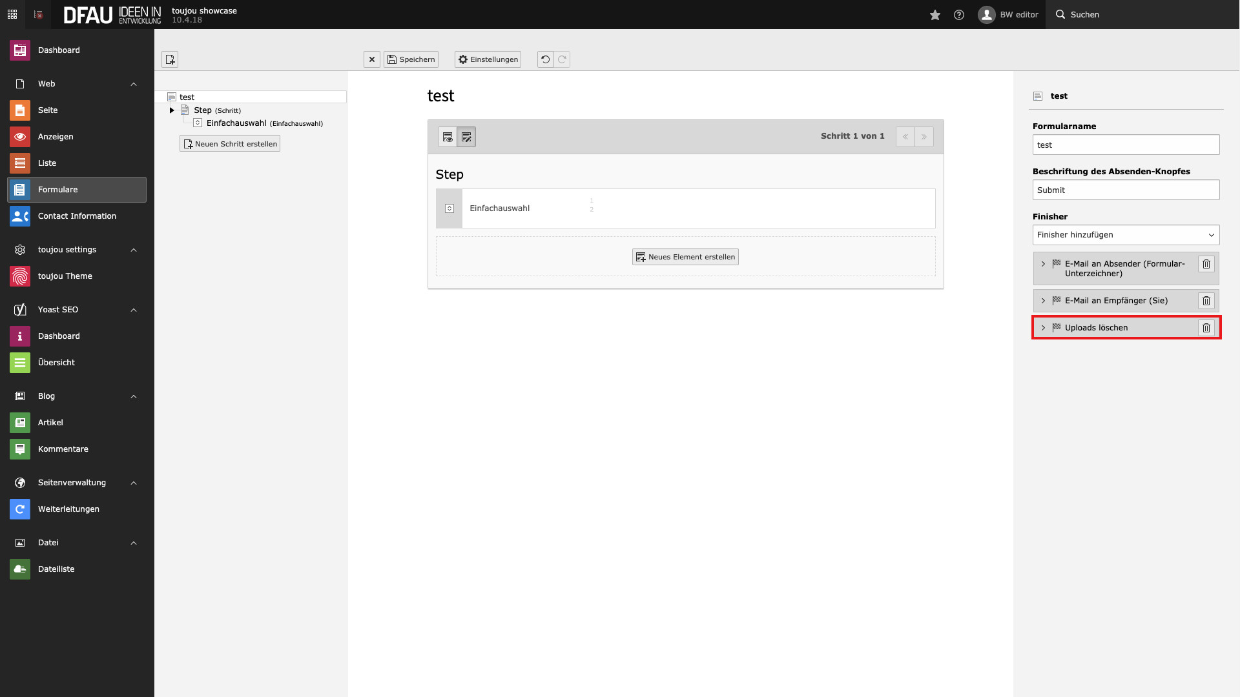
Task: Open the Finisher hinzufügen dropdown
Action: (x=1126, y=234)
